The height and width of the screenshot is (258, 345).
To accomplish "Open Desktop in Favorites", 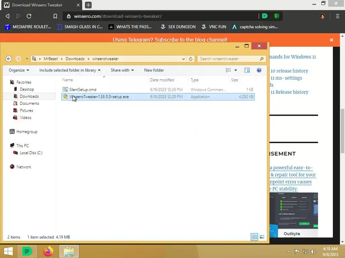I will click(27, 89).
